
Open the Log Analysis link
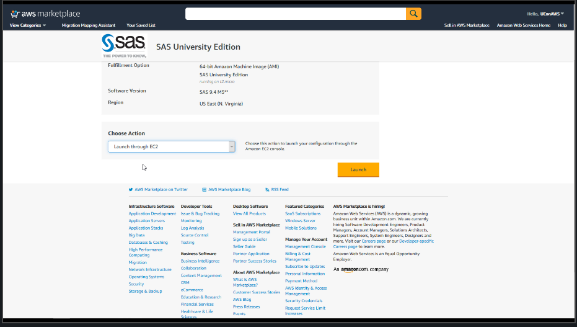192,228
